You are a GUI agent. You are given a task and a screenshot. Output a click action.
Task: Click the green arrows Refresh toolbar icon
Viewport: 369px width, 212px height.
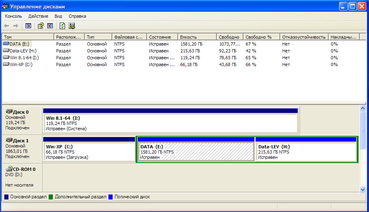62,26
